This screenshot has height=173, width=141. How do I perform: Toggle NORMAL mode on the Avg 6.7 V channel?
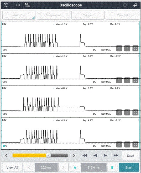106,114
